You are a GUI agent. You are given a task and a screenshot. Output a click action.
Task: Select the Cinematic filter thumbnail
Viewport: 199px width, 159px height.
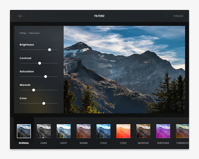[182, 131]
